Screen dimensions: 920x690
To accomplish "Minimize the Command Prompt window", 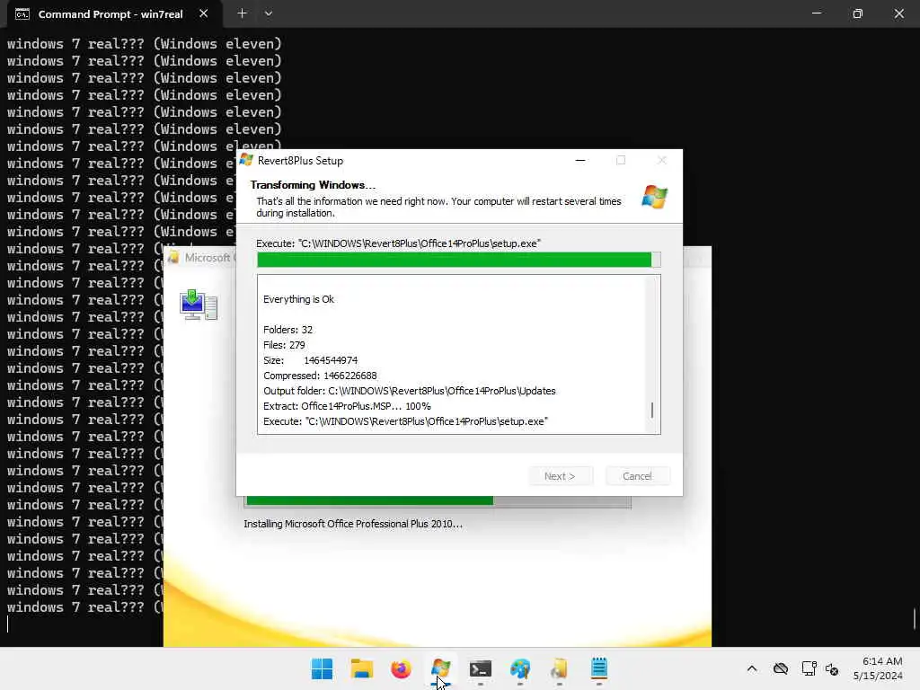I will 817,13.
